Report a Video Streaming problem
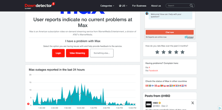This screenshot has width=222, height=110. coord(77,53)
